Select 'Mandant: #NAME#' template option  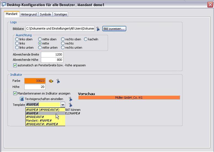pos(39,120)
